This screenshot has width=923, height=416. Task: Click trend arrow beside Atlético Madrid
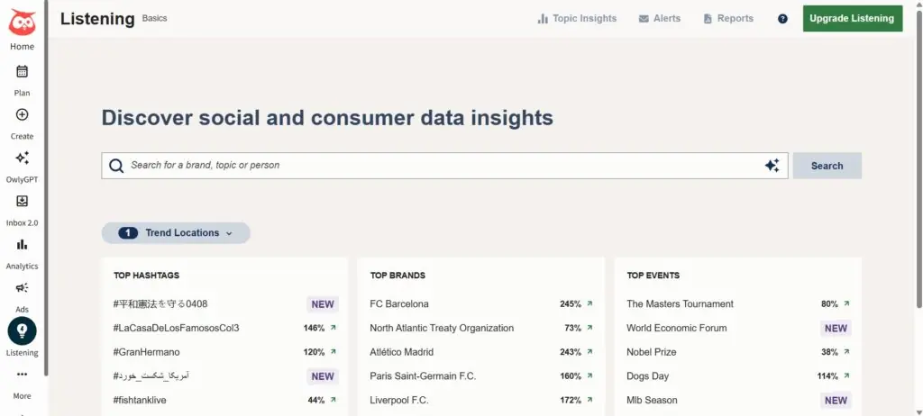coord(589,352)
